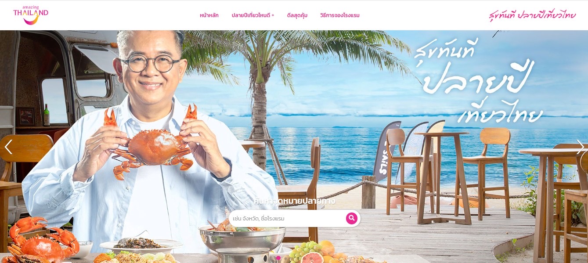Click the สุขทันที ปลายปีเที่ยวไทย header text

(x=532, y=15)
